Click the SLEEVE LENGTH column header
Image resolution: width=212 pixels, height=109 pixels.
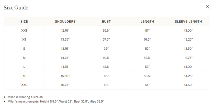point(188,21)
